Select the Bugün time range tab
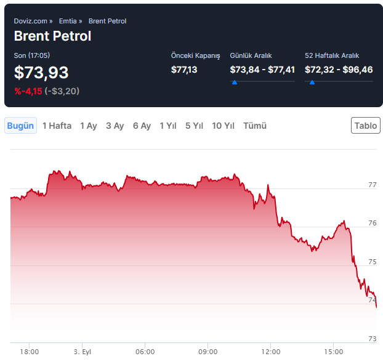383x364 pixels. [x=20, y=126]
